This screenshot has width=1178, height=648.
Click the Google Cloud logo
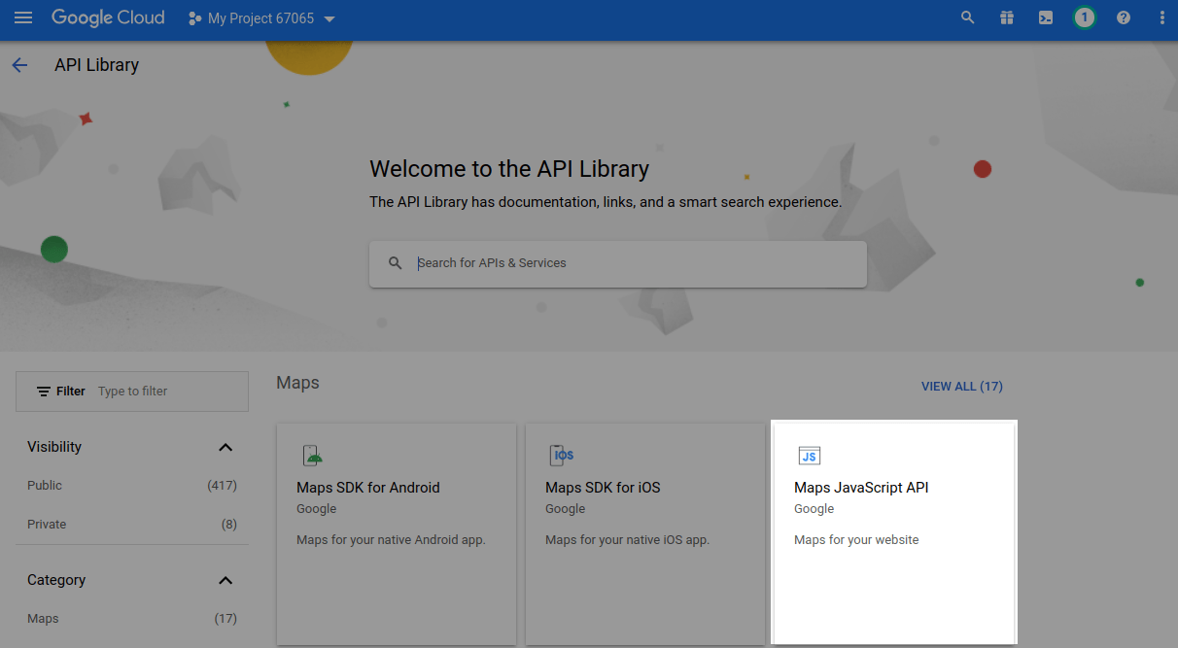click(108, 17)
